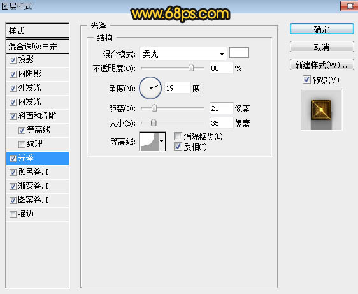Click the 新建样式(W)... button

pos(322,65)
